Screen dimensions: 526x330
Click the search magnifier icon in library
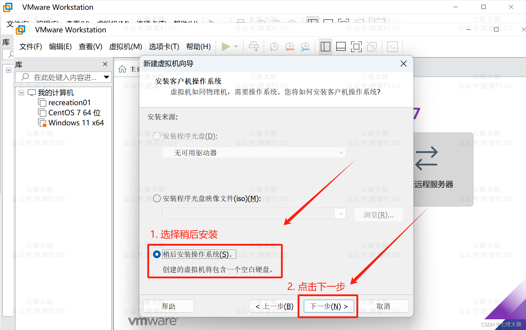click(25, 77)
